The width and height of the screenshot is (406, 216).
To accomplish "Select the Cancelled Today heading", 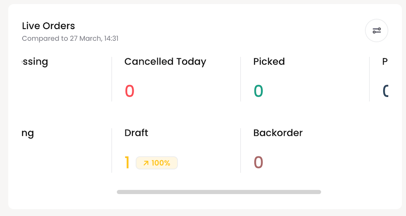I will pos(165,61).
